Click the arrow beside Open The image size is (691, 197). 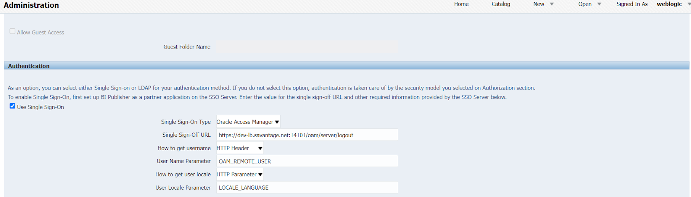pyautogui.click(x=599, y=4)
